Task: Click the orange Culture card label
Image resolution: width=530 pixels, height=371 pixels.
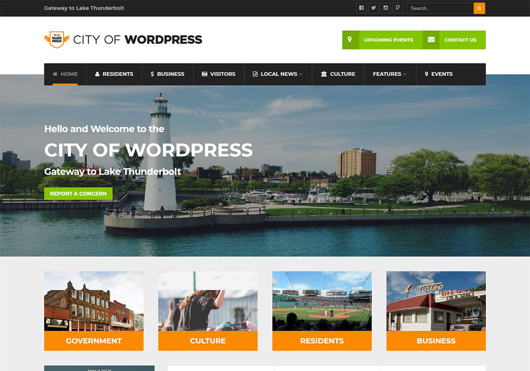Action: [x=208, y=341]
